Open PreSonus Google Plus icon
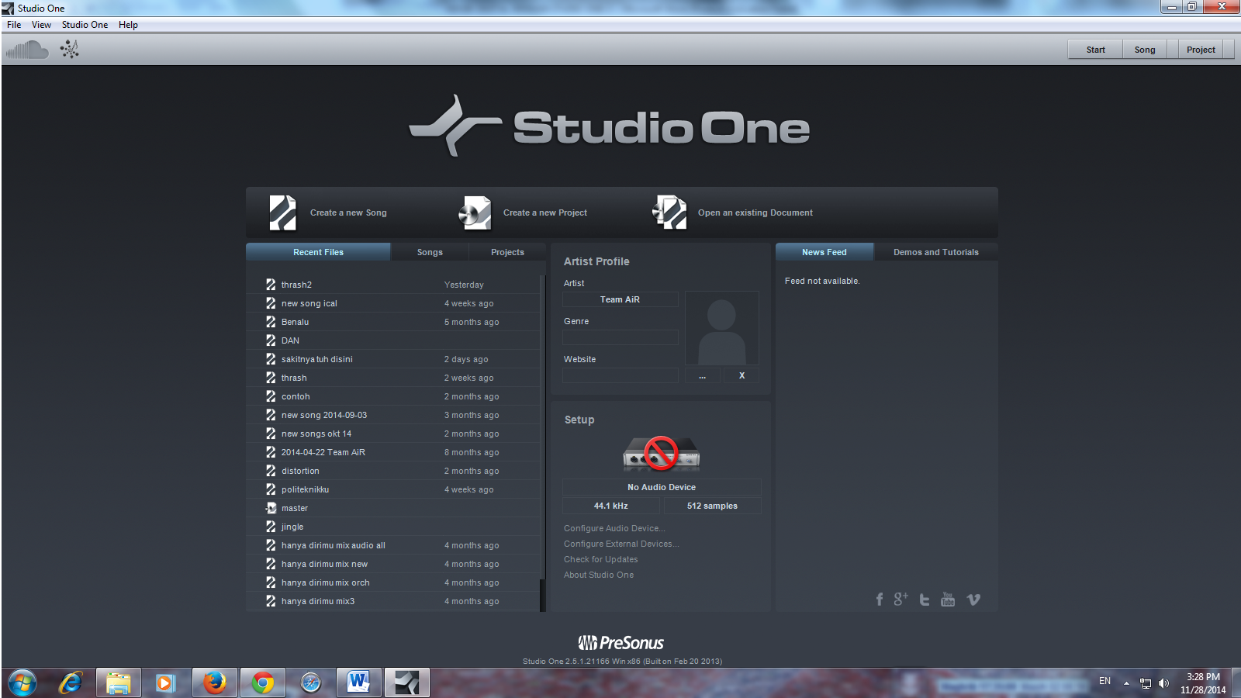Image resolution: width=1241 pixels, height=698 pixels. 901,599
